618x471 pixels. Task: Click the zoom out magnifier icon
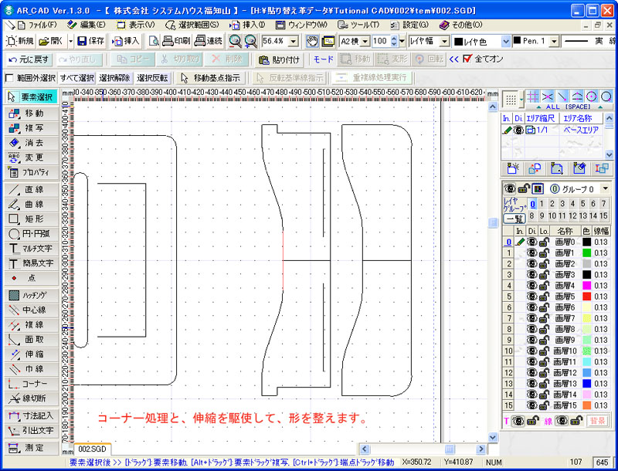236,41
